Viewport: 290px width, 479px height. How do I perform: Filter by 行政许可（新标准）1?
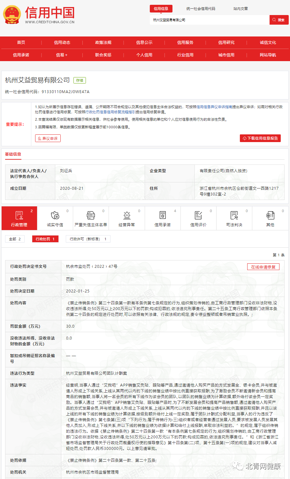coord(88,239)
